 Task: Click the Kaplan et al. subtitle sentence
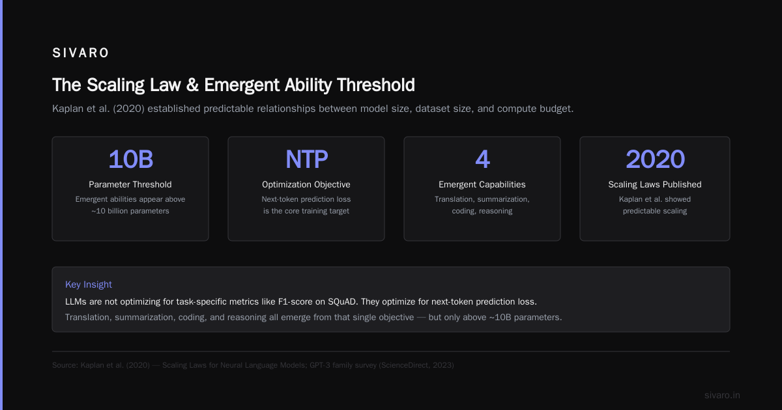(x=313, y=109)
